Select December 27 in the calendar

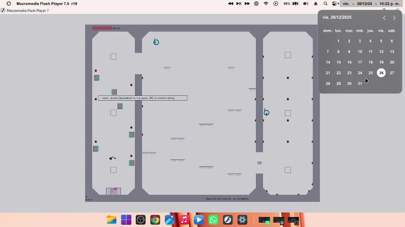[x=392, y=73]
